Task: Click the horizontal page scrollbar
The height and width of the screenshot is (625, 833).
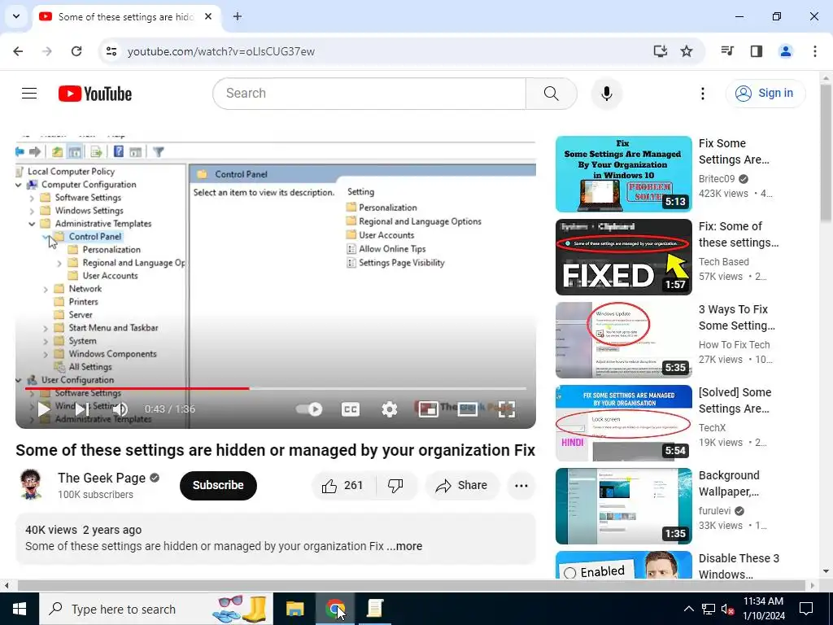Action: tap(411, 586)
